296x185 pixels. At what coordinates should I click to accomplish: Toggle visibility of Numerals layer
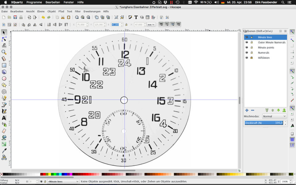click(x=247, y=52)
